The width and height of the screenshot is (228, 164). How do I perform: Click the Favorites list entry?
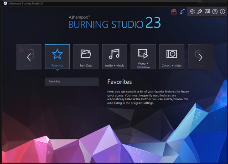(x=72, y=82)
